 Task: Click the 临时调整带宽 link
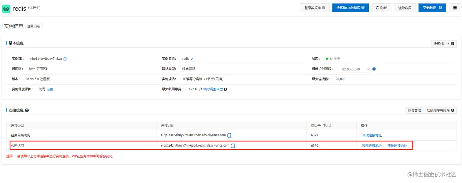(213, 89)
